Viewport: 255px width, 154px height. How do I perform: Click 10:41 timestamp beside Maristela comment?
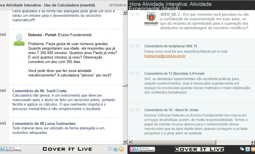tap(135, 74)
